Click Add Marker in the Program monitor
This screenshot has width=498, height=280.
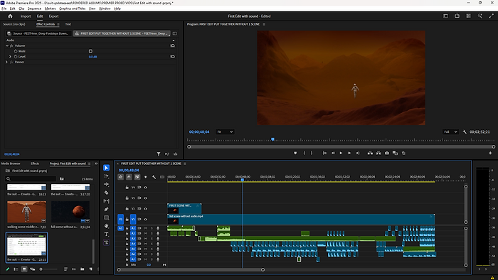point(295,154)
